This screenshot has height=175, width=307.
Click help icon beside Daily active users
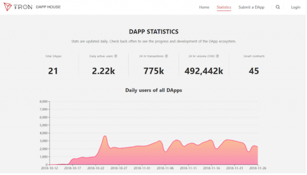[x=116, y=56]
